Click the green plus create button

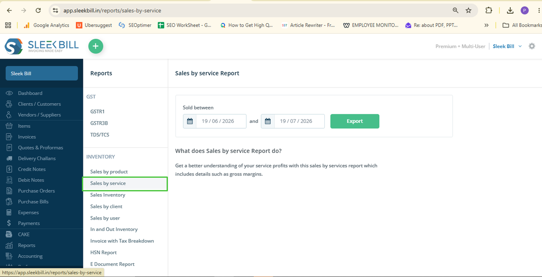(96, 46)
